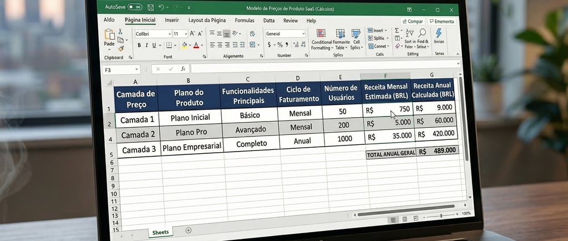Screen dimensions: 568x241
Task: Click the Copy icon
Action: click(120, 40)
